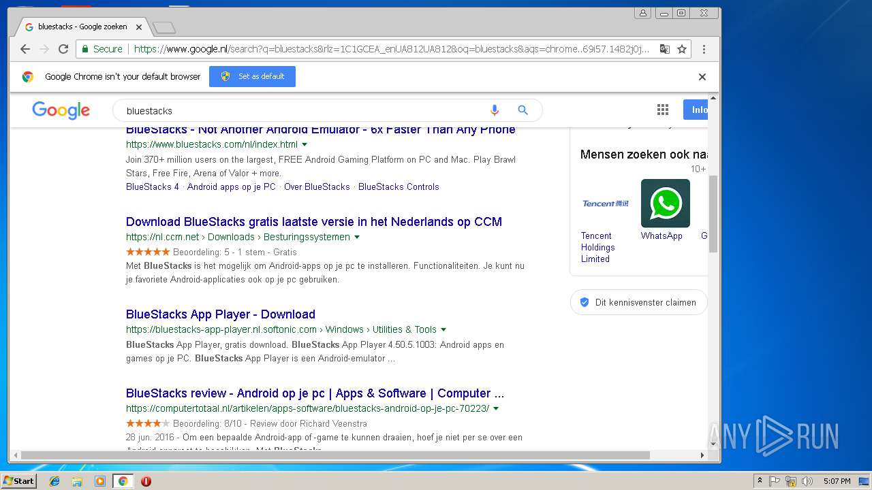Click the search magnifier icon
Viewport: 872px width, 490px height.
523,110
